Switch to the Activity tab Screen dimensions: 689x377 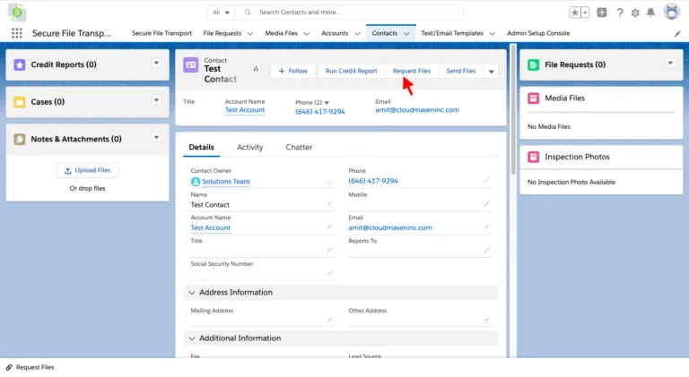click(x=250, y=147)
